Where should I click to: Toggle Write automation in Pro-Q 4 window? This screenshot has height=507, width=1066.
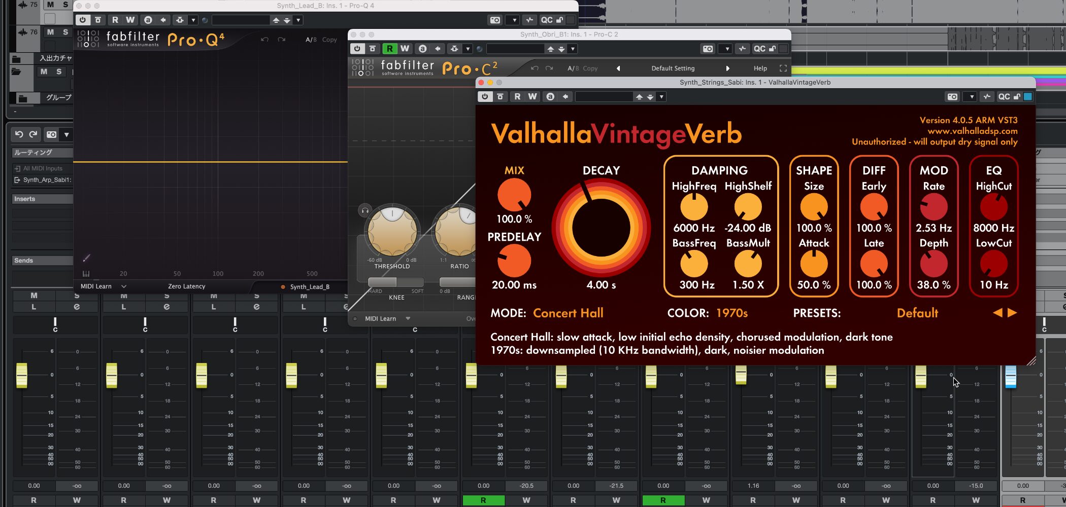(130, 20)
